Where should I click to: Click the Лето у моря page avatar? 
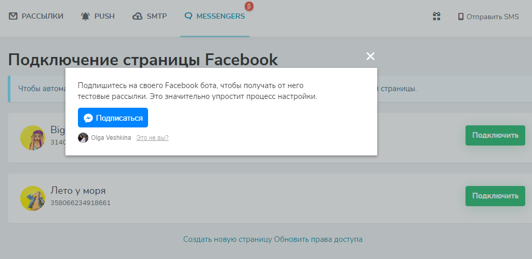33,198
